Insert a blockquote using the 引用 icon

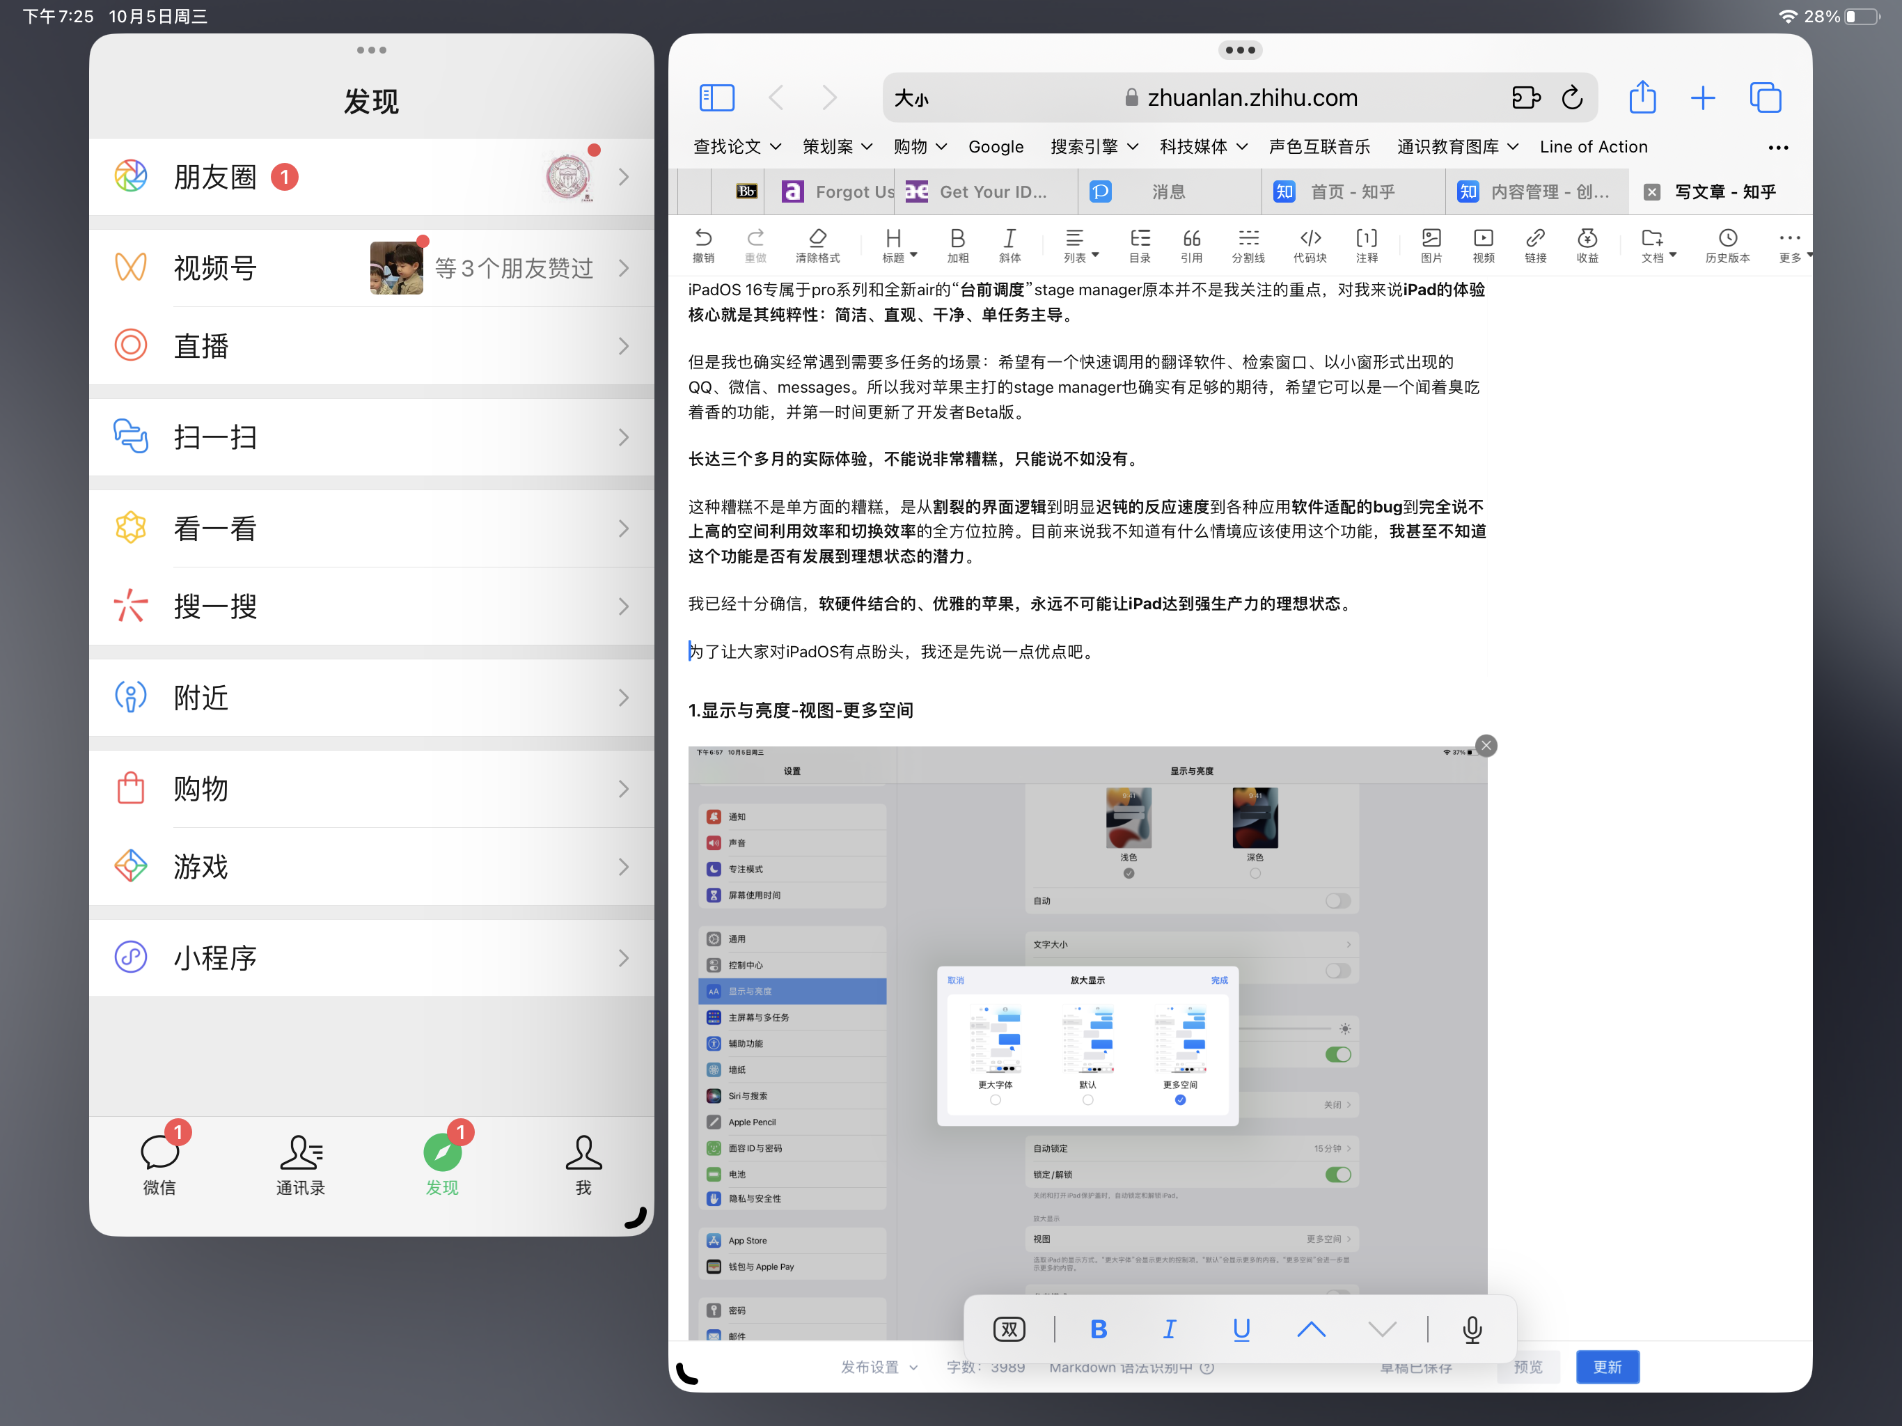1192,244
